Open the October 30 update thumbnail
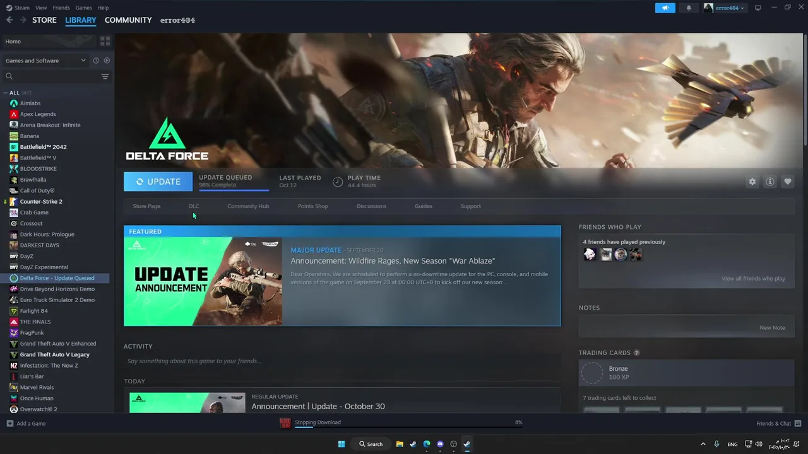The width and height of the screenshot is (808, 454). tap(187, 402)
